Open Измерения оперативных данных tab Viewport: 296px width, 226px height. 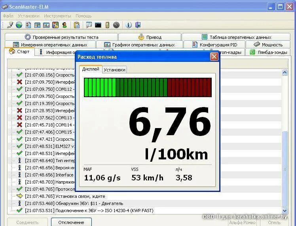(50, 45)
